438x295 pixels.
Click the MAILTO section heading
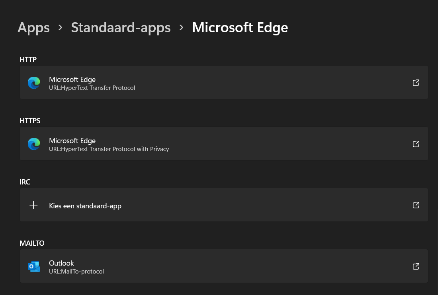point(32,243)
